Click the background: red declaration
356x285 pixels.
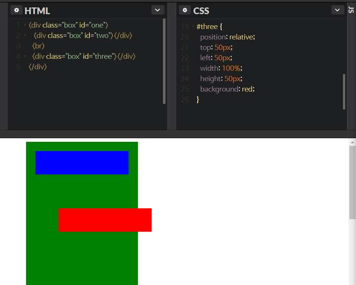(227, 89)
